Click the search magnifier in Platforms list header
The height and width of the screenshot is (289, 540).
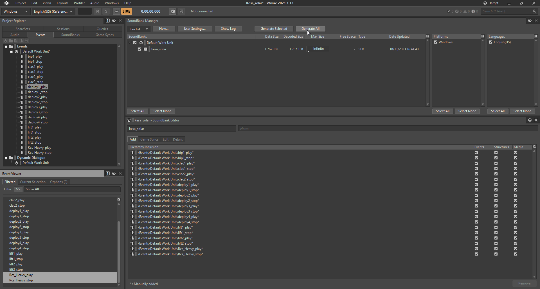(x=483, y=37)
